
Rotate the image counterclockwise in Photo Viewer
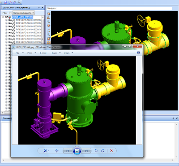(x=96, y=151)
